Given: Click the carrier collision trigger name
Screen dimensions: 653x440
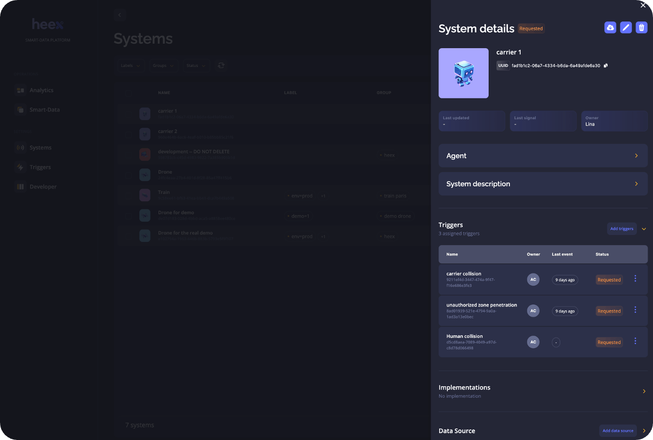Looking at the screenshot, I should click(464, 273).
